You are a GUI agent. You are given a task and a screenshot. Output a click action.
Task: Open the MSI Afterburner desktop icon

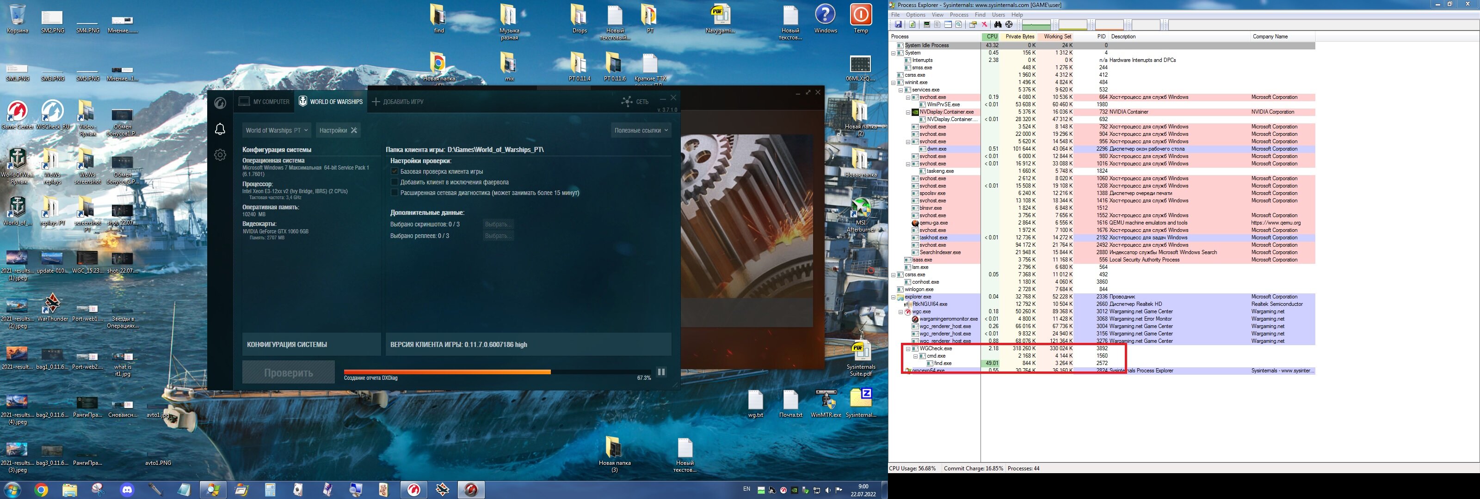(x=861, y=215)
